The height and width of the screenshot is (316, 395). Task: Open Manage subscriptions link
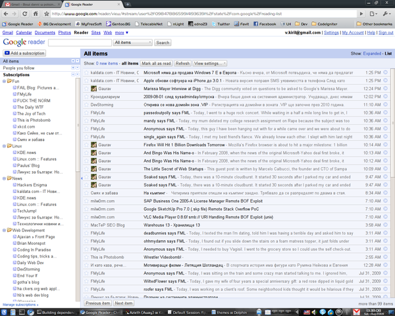[20, 305]
